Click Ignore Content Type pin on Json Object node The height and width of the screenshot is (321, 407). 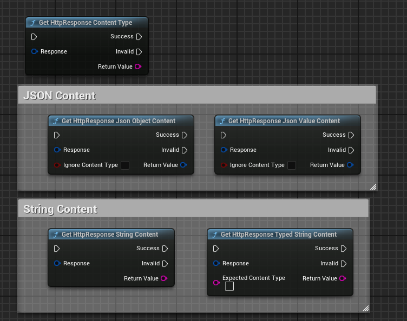(x=57, y=165)
